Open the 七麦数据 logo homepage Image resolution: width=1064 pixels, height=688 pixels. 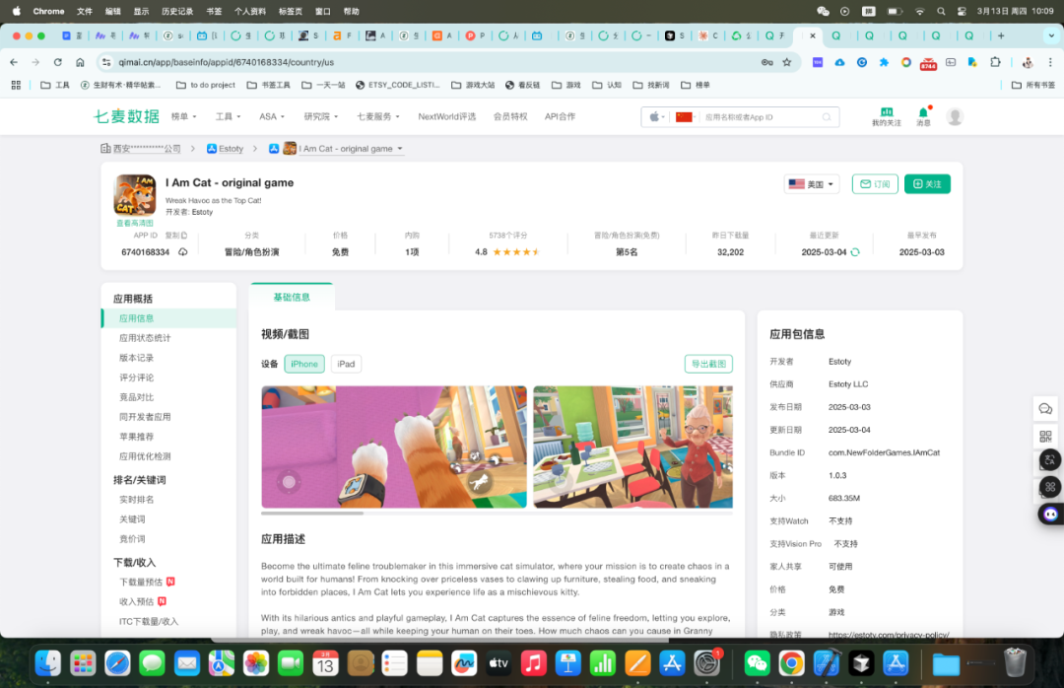point(126,116)
